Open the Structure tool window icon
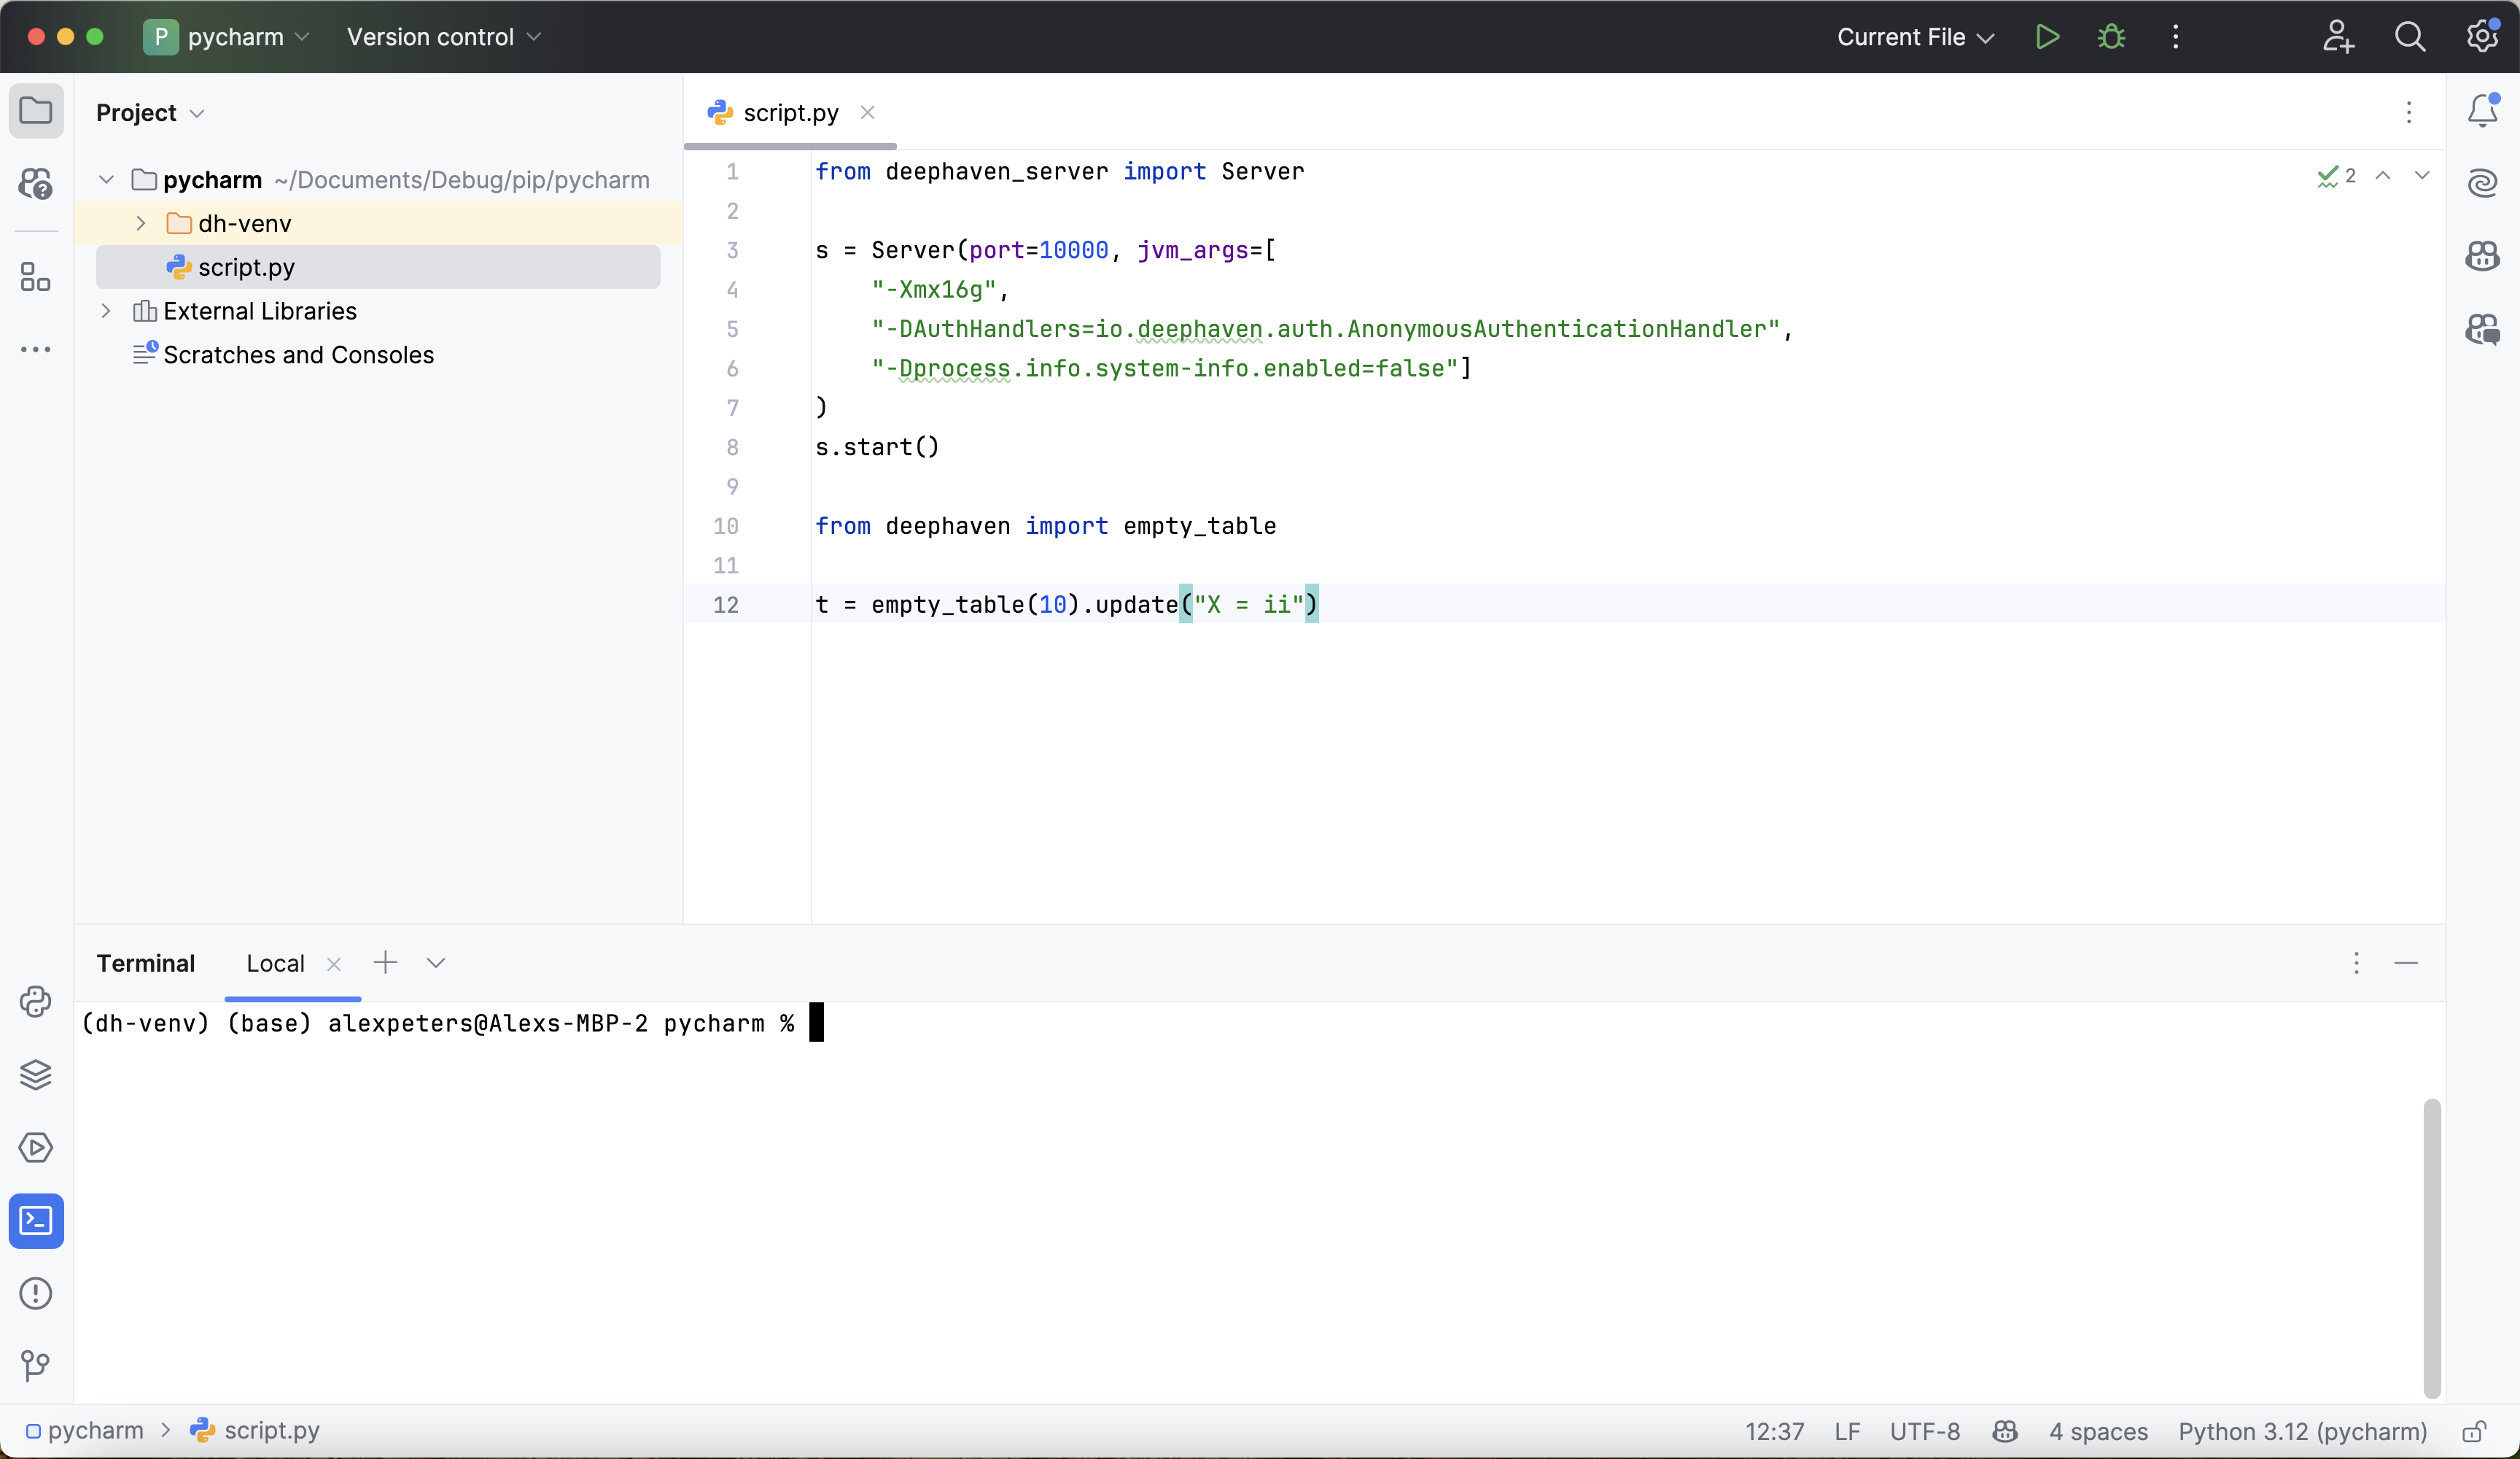 pyautogui.click(x=36, y=277)
